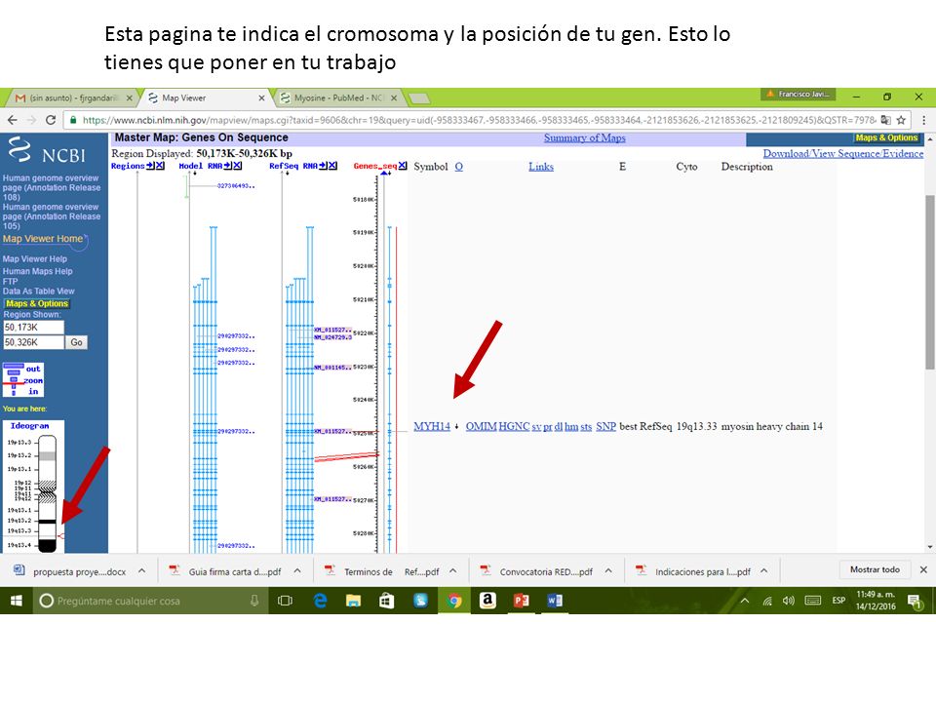Close the Gmail (sin asunto) tab
The width and height of the screenshot is (936, 702).
point(129,97)
